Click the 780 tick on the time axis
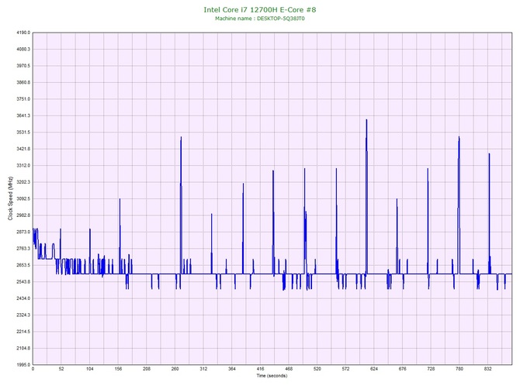 (x=459, y=369)
